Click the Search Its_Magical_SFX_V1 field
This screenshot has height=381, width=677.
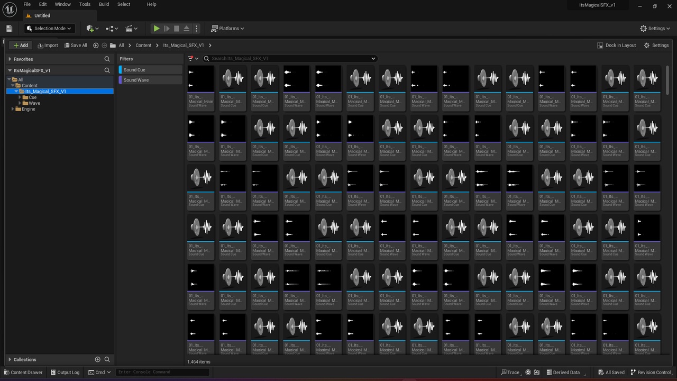click(289, 59)
